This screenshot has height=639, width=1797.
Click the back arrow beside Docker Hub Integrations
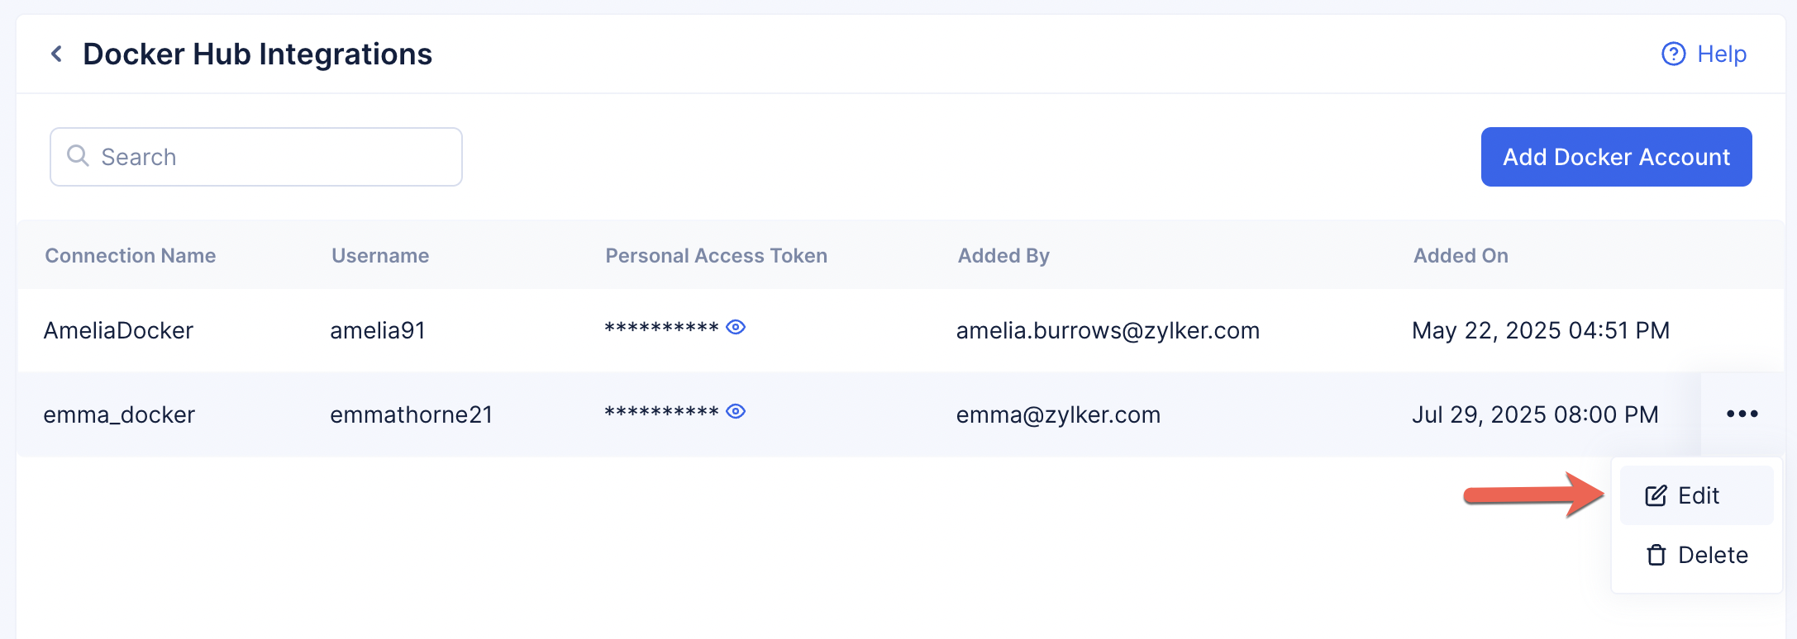(56, 54)
